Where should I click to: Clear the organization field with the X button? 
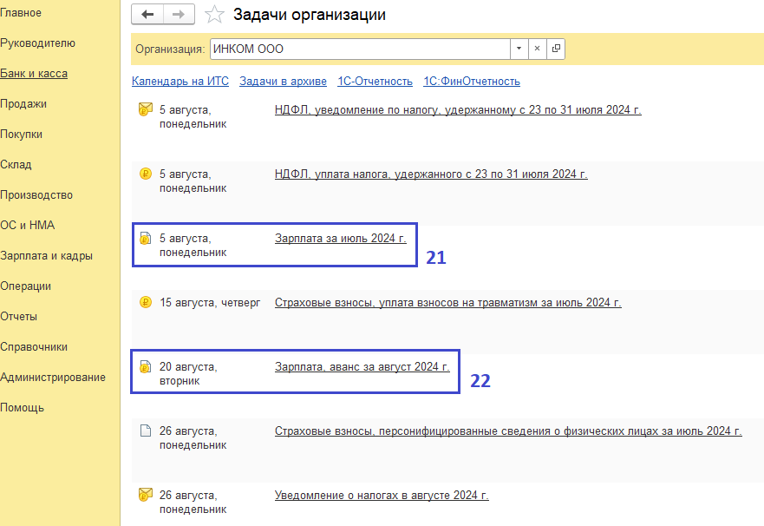click(537, 49)
